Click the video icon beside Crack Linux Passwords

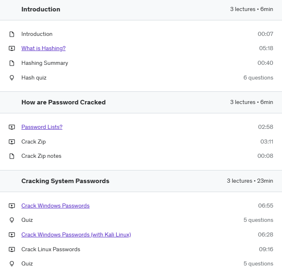12,249
